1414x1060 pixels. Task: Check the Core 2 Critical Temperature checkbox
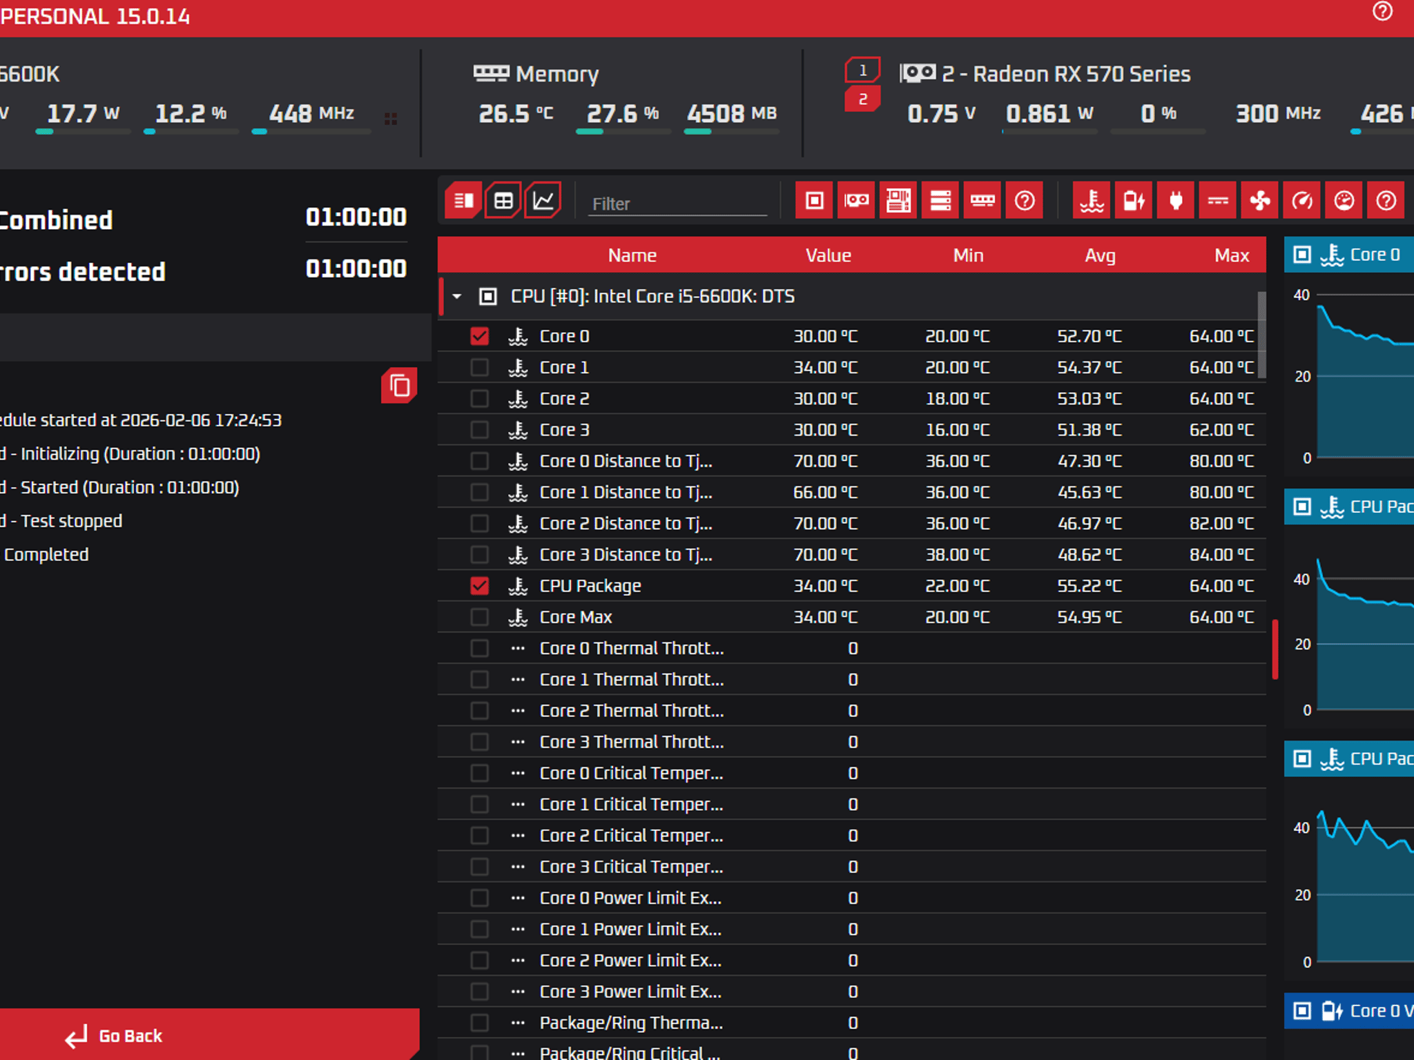click(479, 836)
